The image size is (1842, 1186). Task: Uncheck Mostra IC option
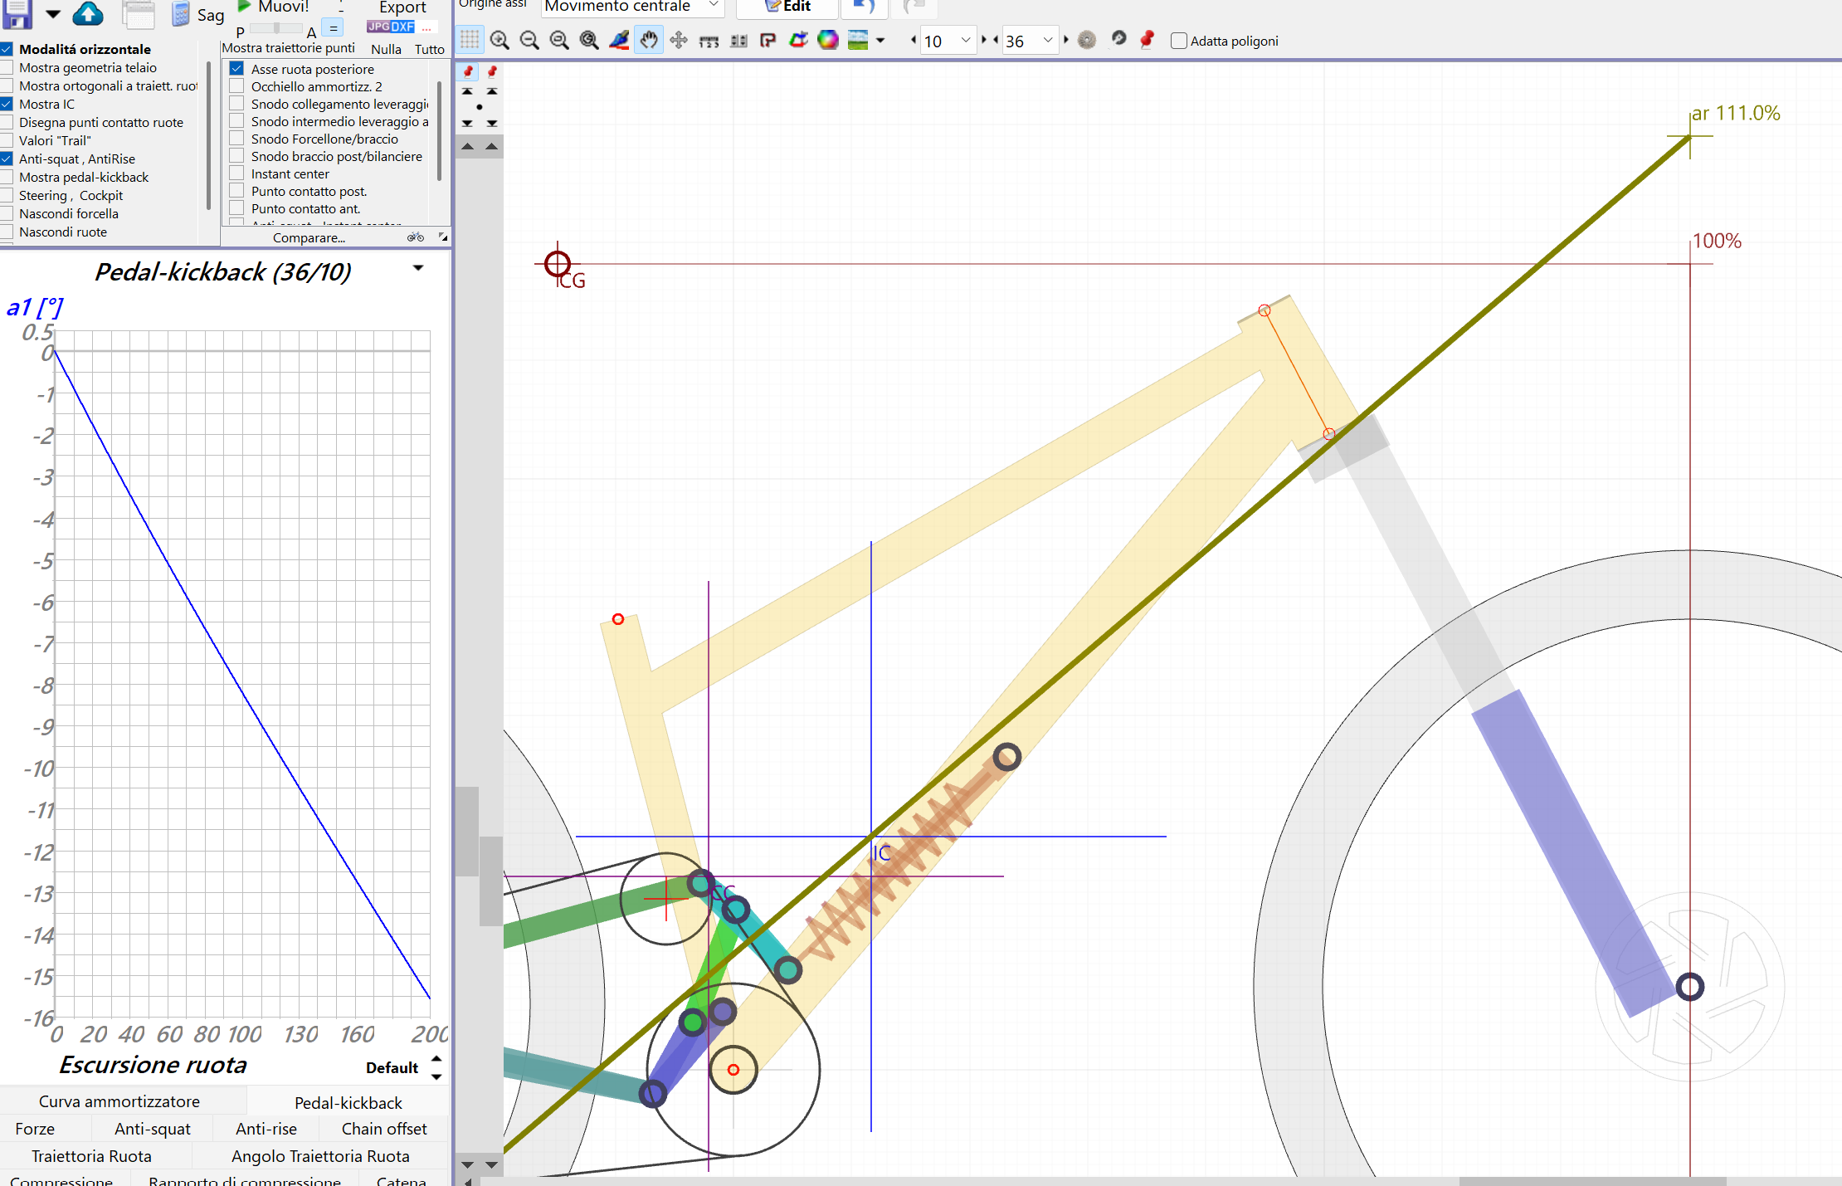7,104
